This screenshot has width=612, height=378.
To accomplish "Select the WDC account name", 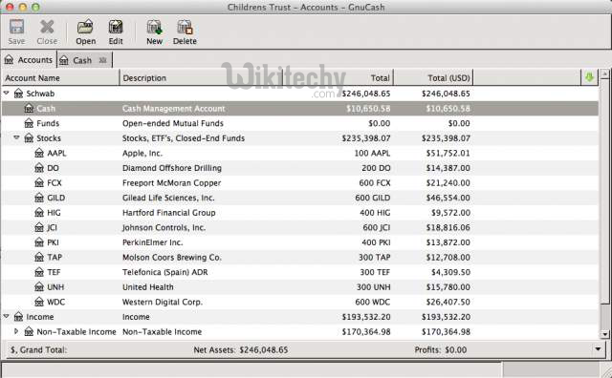I will tap(55, 302).
